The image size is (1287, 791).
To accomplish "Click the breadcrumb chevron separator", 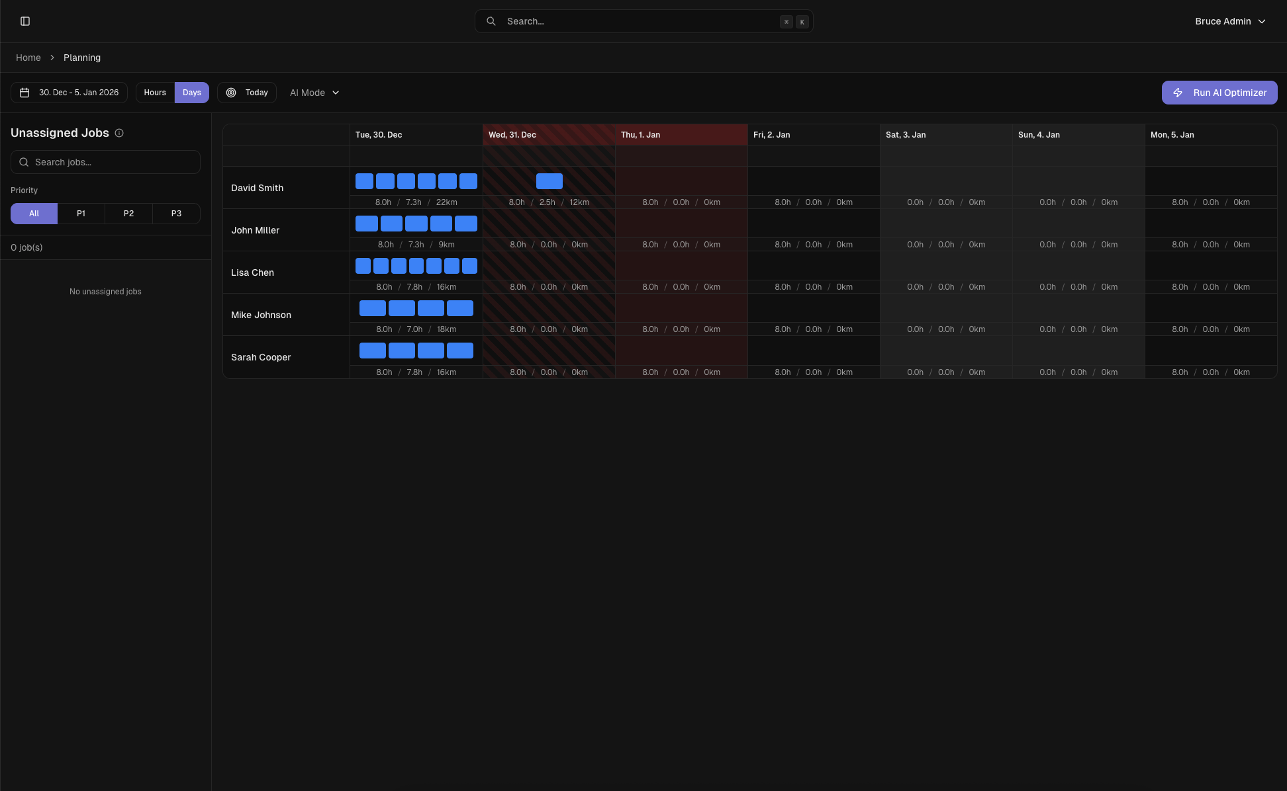I will (52, 58).
